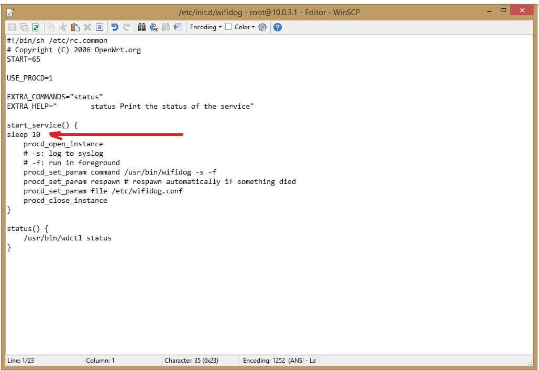The height and width of the screenshot is (370, 539).
Task: Open the Replace tool
Action: 153,27
